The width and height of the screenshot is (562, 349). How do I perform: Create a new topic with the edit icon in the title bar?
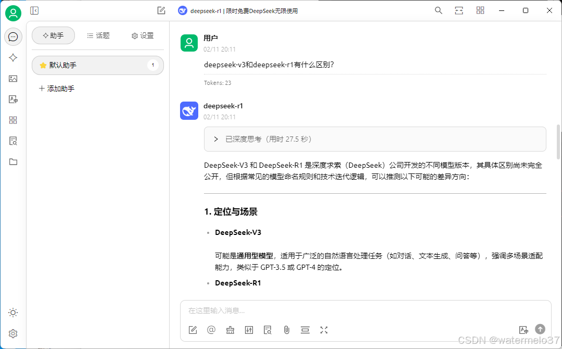[x=161, y=11]
